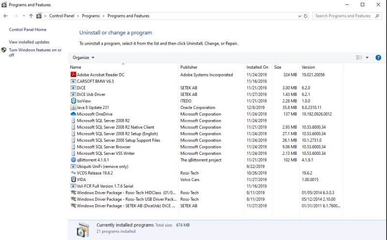Image resolution: width=387 pixels, height=240 pixels.
Task: Click Control Panel in the breadcrumb
Action: [x=62, y=16]
